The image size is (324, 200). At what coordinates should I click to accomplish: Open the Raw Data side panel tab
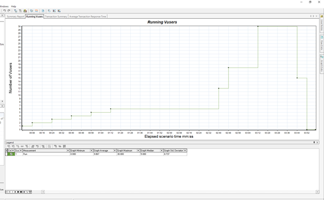pos(322,43)
